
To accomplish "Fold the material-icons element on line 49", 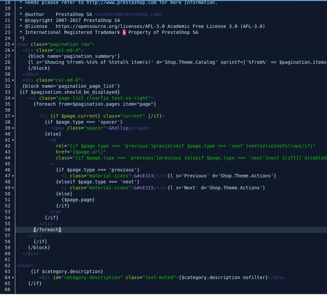I will 13,188.
